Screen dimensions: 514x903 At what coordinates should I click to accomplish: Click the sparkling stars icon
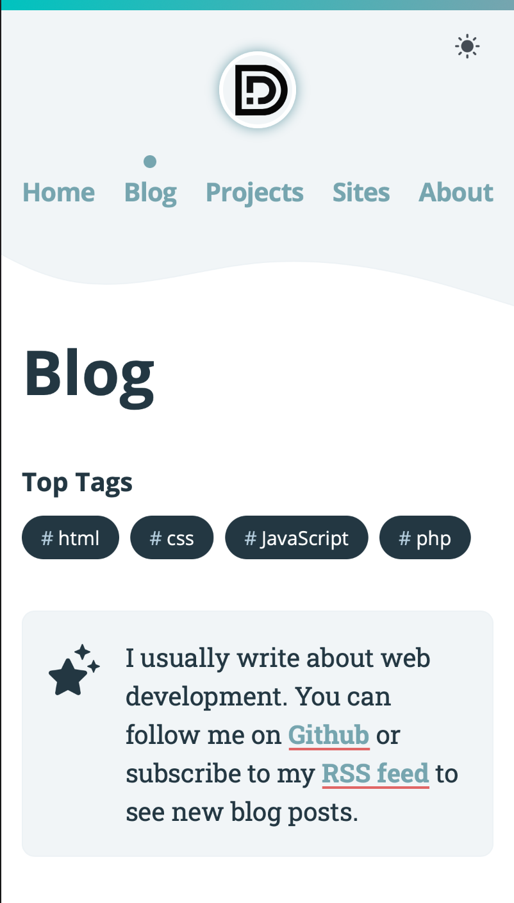pyautogui.click(x=74, y=670)
